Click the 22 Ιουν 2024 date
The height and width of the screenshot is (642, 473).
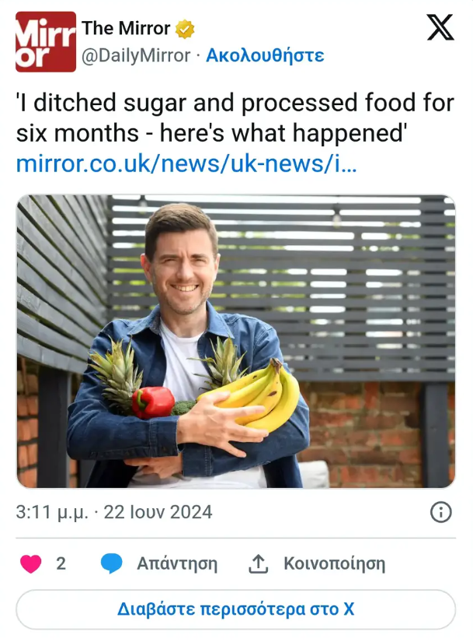coord(159,512)
